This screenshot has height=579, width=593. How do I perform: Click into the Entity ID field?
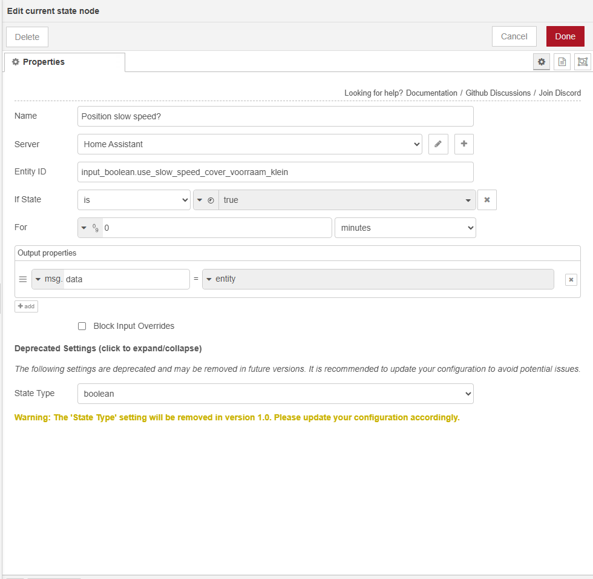(275, 172)
